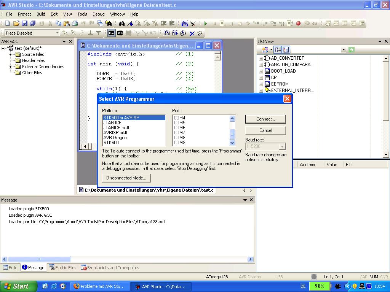Start debugging with green play icon

point(205,23)
